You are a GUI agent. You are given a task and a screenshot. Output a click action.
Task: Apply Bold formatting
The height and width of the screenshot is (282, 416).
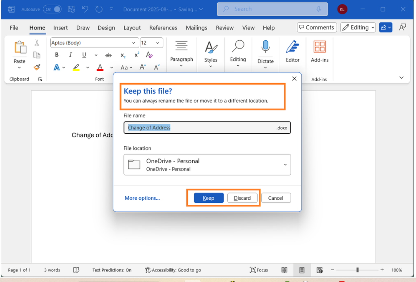point(57,55)
